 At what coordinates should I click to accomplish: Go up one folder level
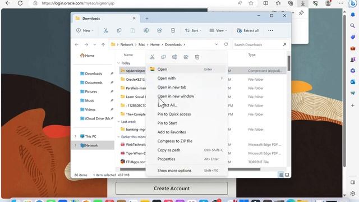tap(103, 45)
